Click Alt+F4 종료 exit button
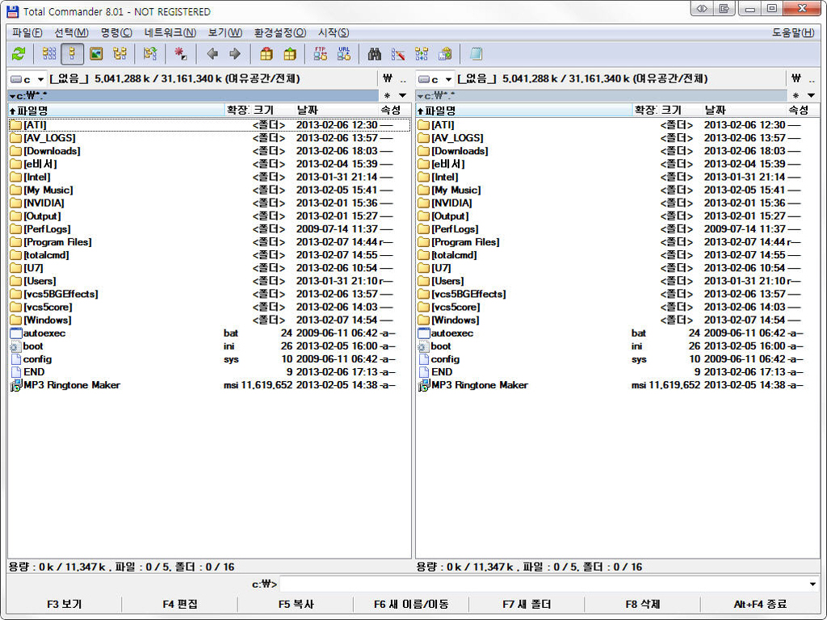Viewport: 827px width, 620px height. point(760,604)
